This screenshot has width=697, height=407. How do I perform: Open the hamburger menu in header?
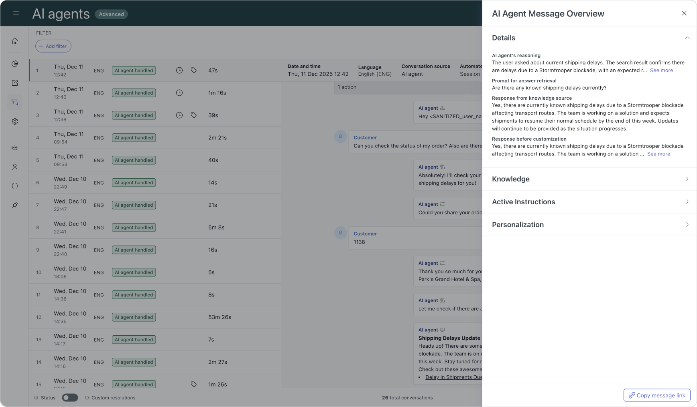pyautogui.click(x=16, y=13)
